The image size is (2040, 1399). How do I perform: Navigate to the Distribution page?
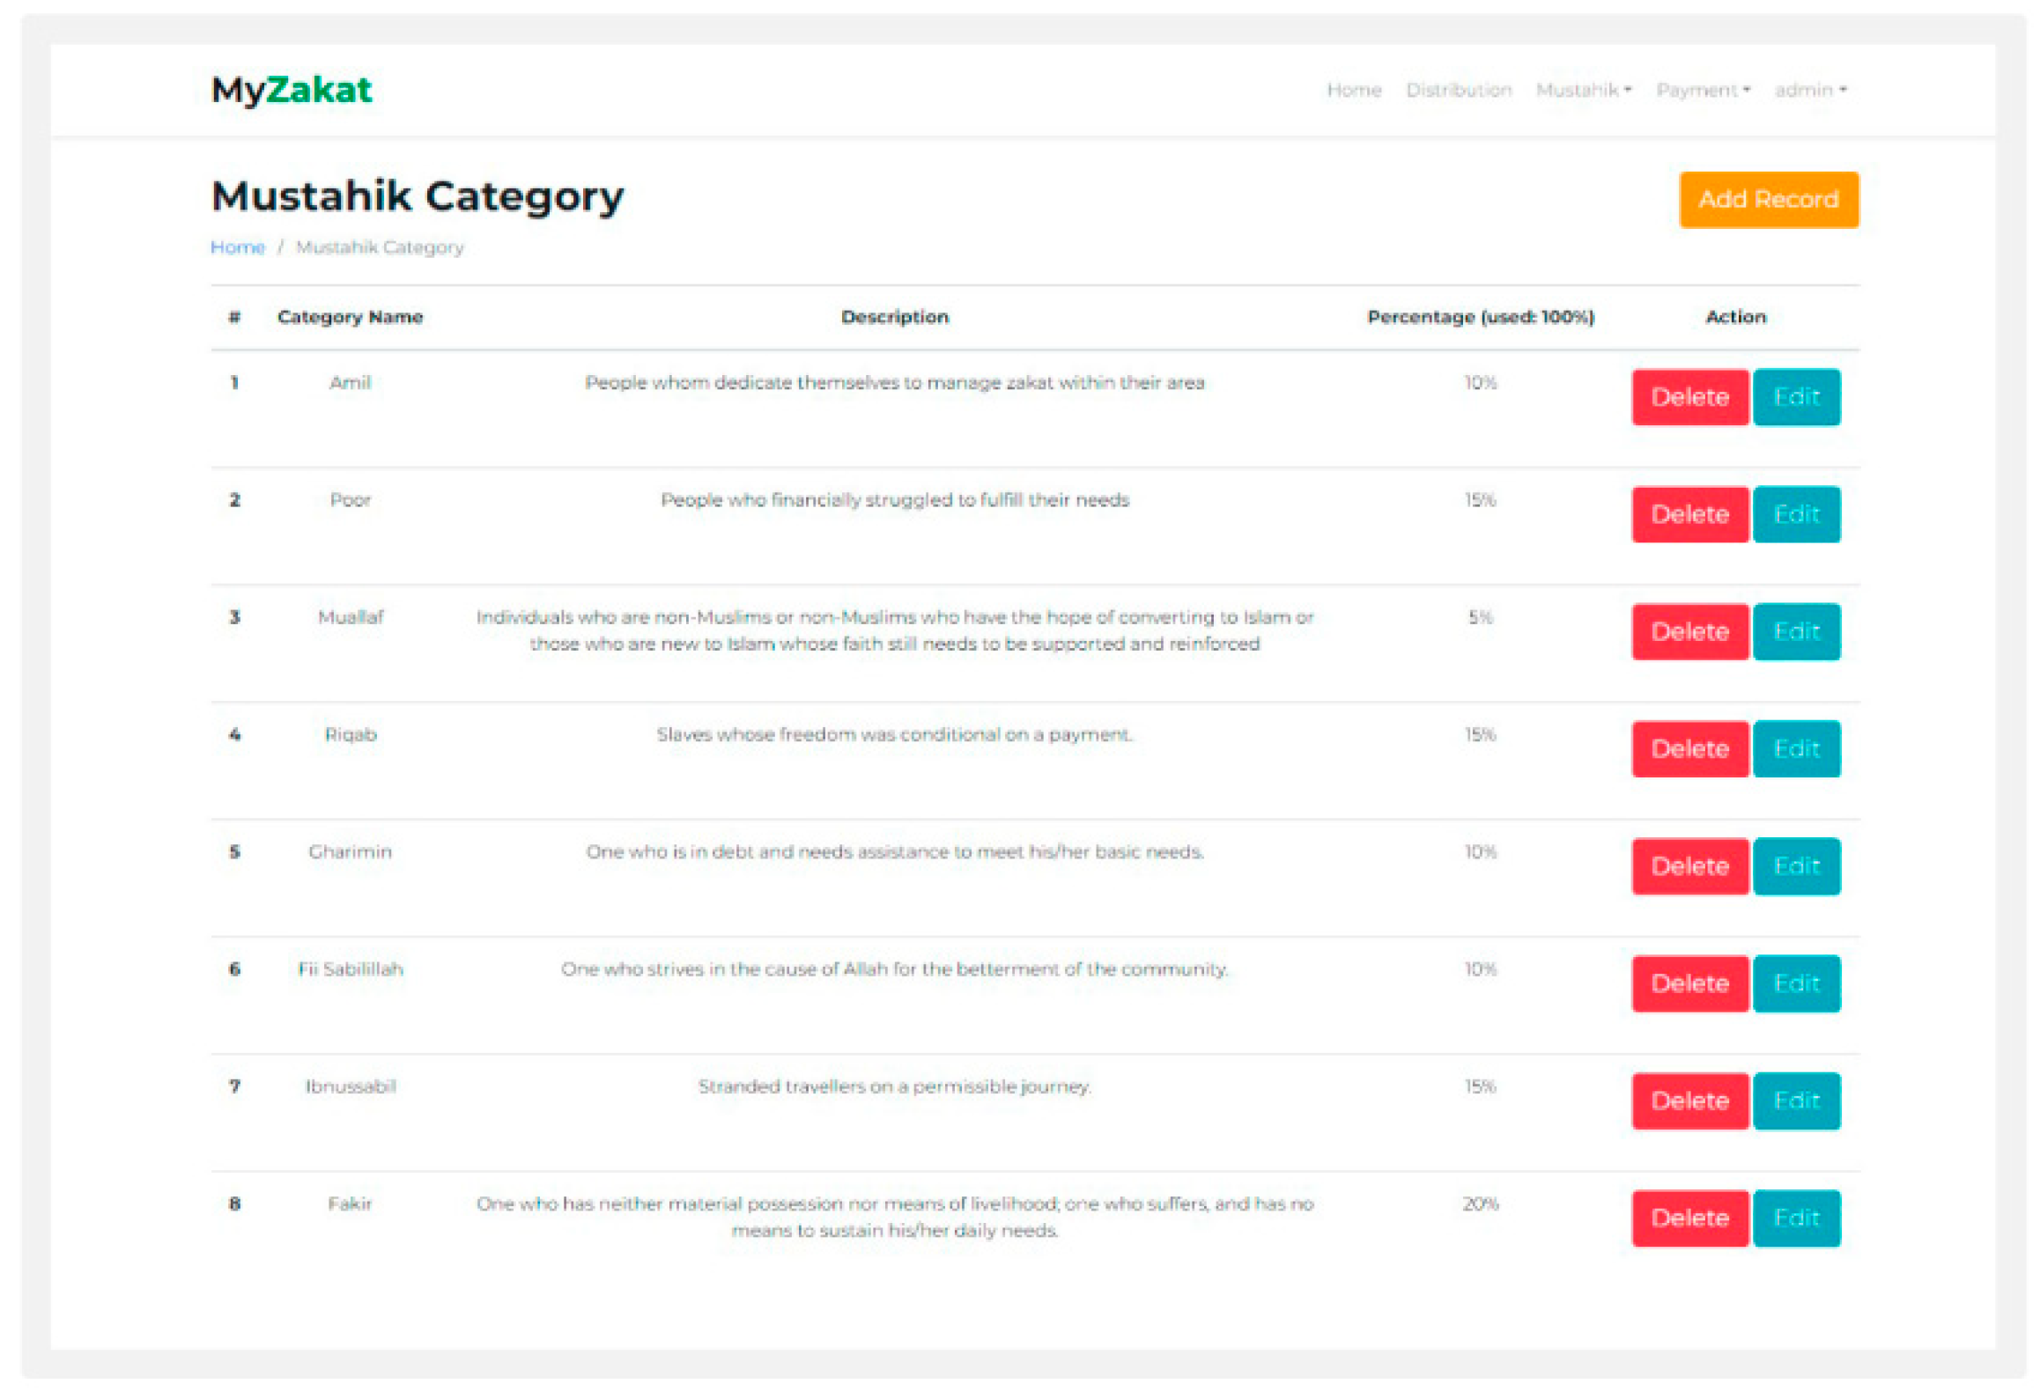[1460, 89]
